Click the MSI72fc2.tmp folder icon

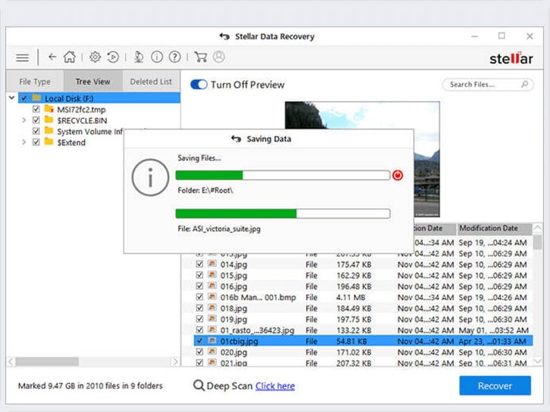point(49,109)
